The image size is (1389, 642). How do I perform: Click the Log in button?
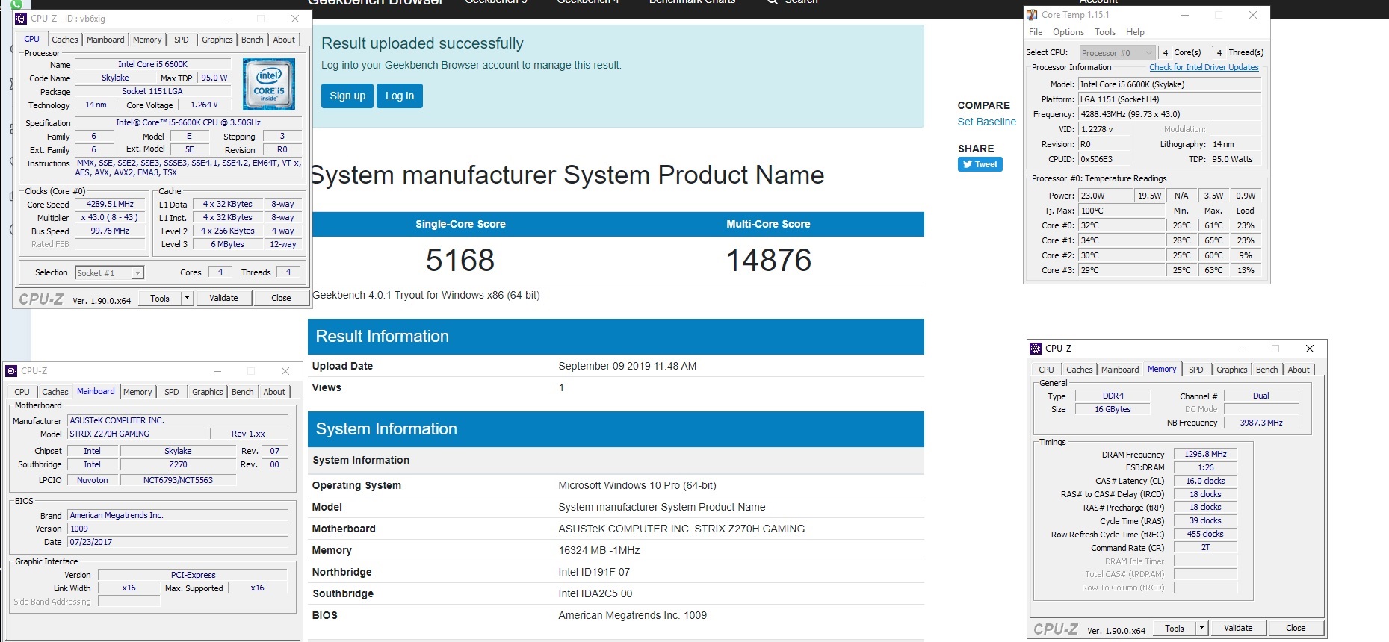click(400, 96)
